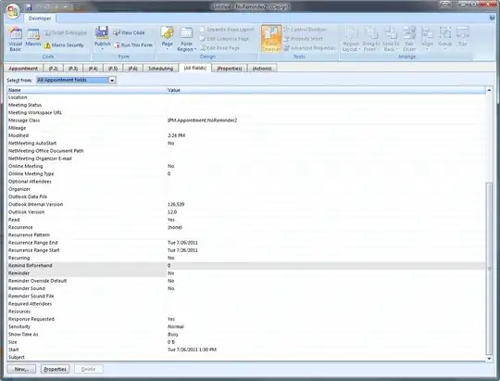Select the Reminder Sound File row
The image size is (500, 381).
(x=246, y=296)
